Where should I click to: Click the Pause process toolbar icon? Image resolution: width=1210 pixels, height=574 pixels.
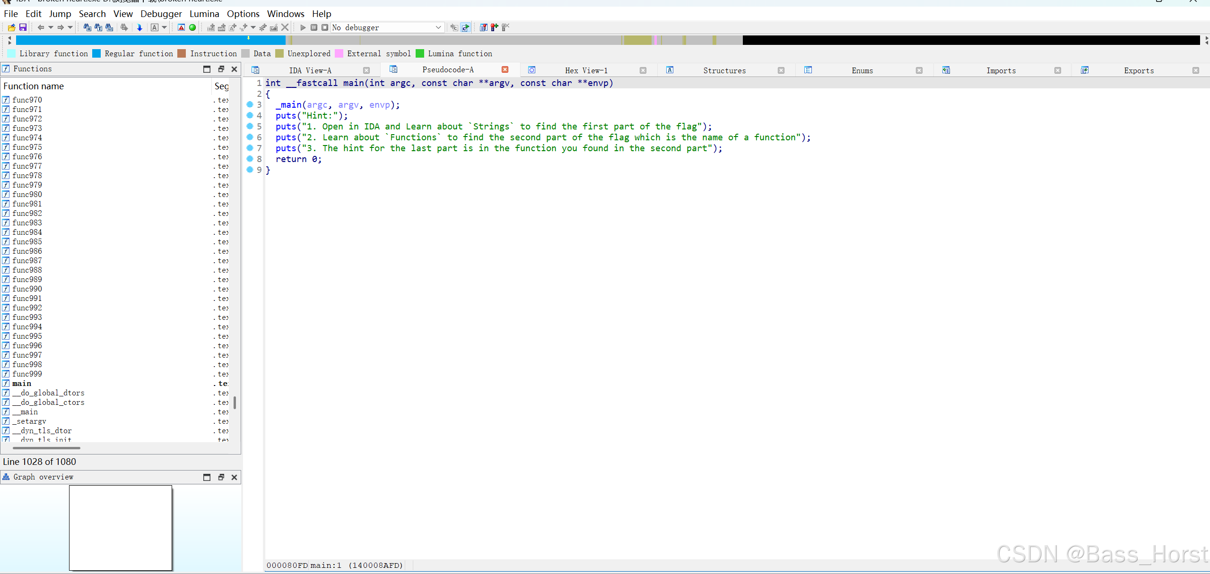pyautogui.click(x=314, y=27)
